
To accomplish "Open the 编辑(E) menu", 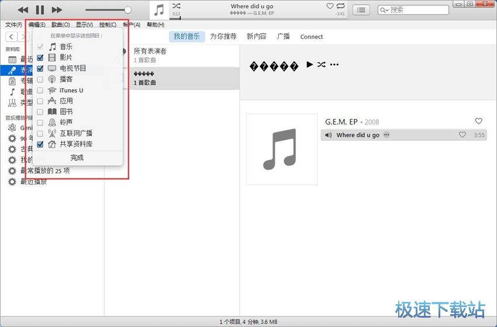I will pyautogui.click(x=37, y=25).
